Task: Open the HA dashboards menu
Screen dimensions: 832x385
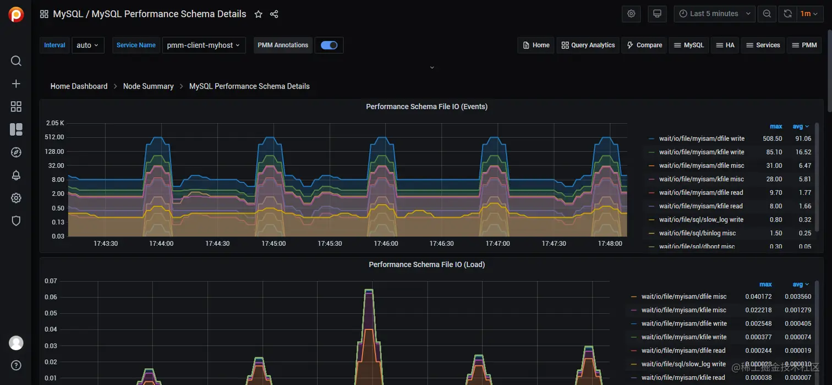Action: 725,45
